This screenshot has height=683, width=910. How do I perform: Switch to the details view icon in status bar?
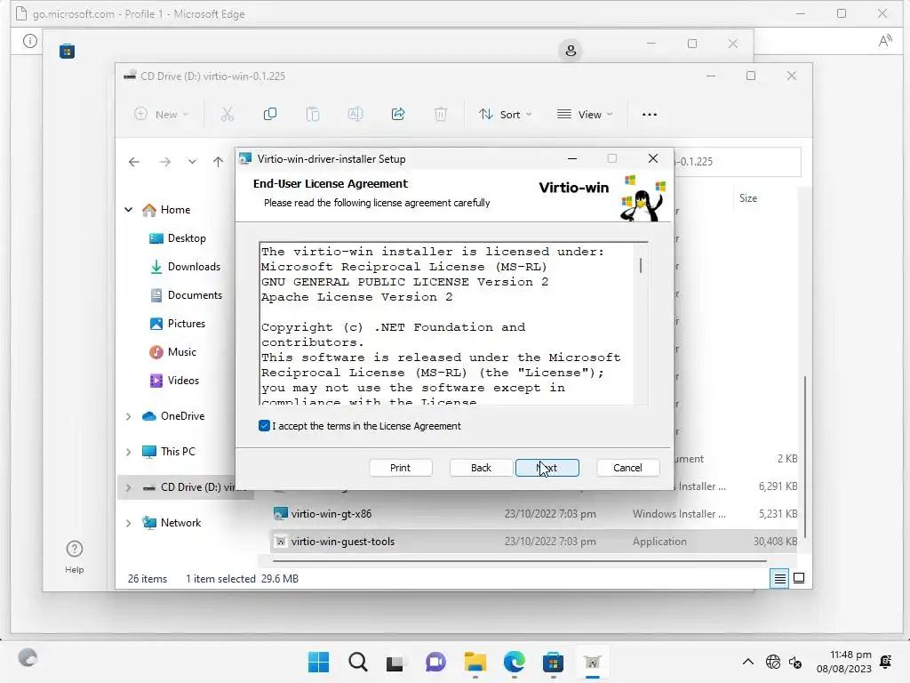(x=780, y=578)
